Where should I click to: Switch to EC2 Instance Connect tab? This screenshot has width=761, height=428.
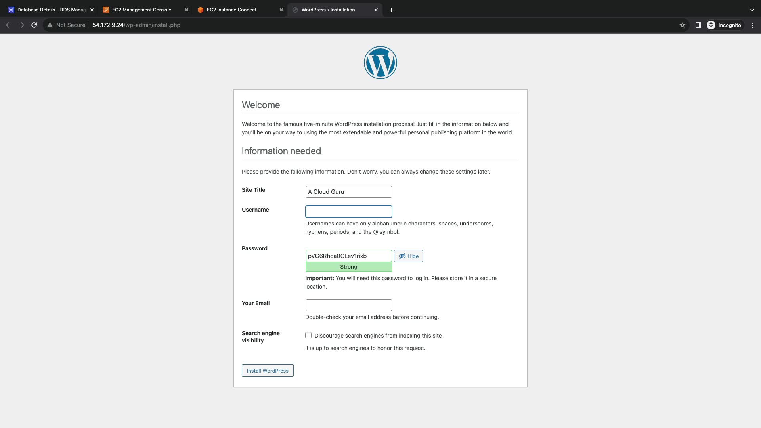pos(231,10)
